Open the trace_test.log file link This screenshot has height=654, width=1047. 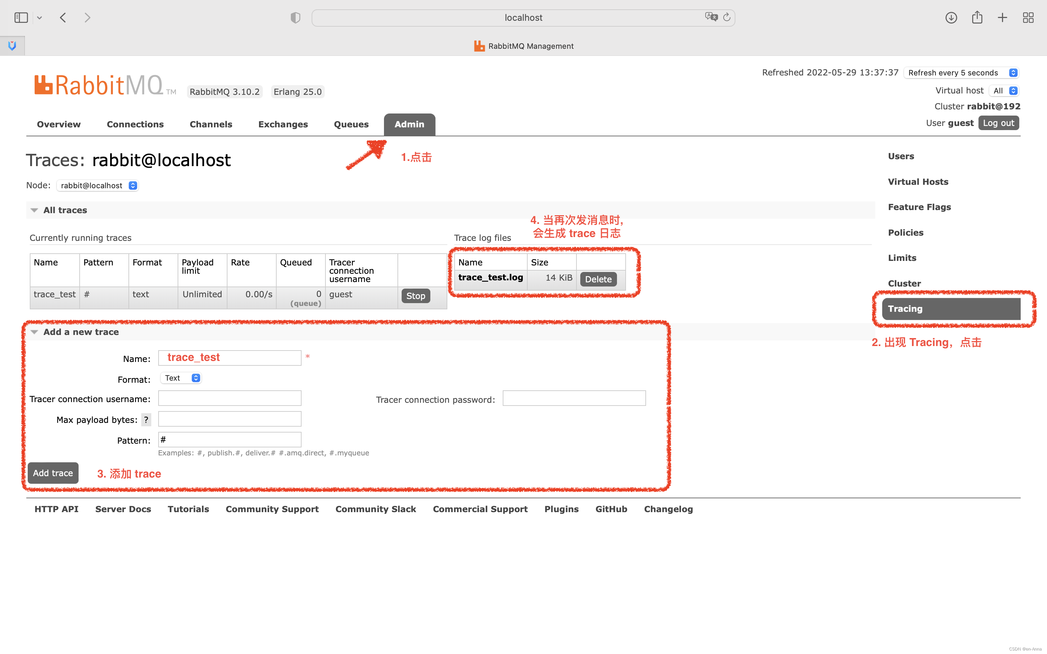491,277
